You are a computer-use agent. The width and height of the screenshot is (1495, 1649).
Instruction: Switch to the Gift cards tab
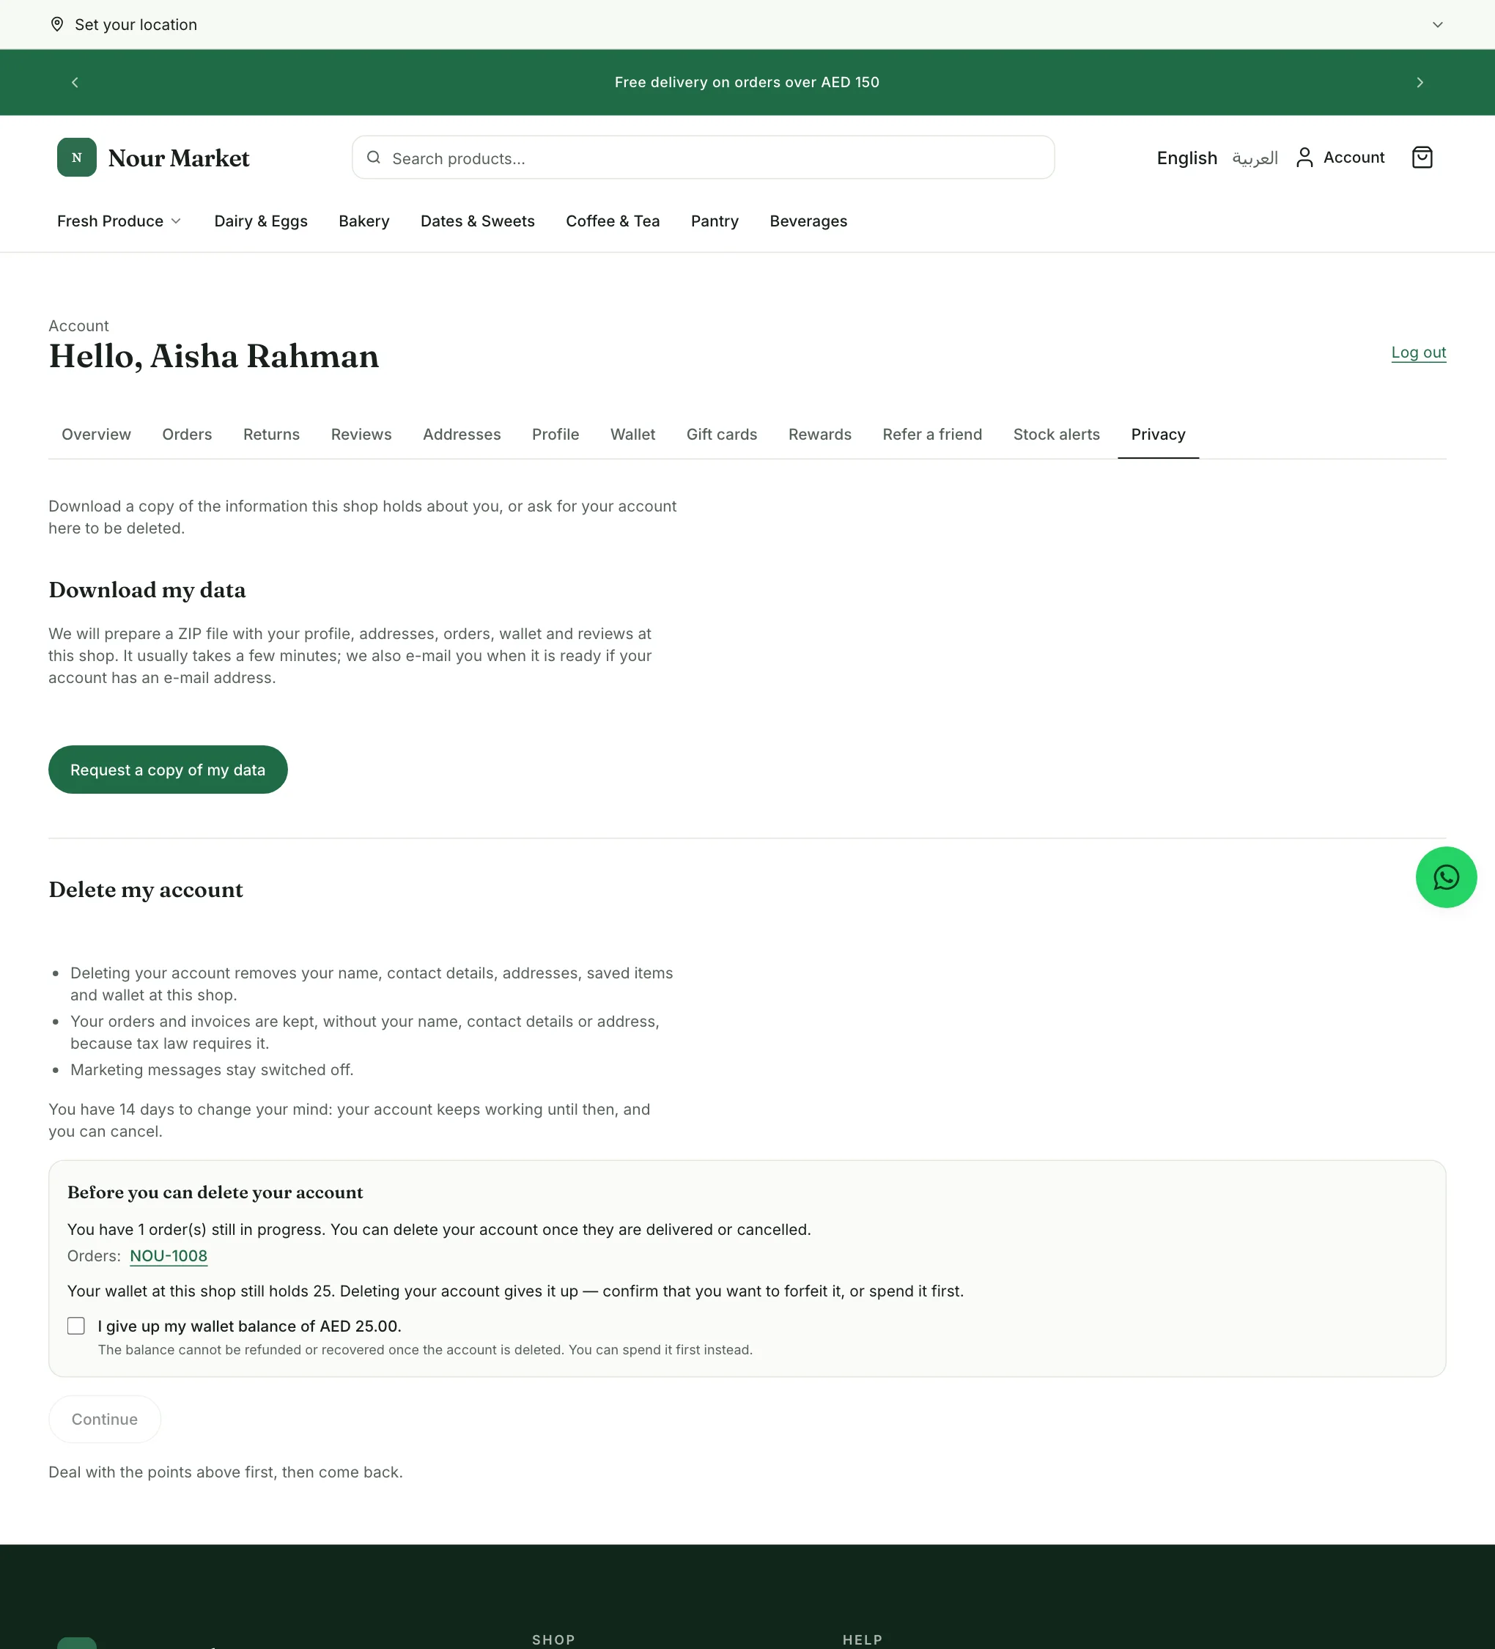coord(721,435)
